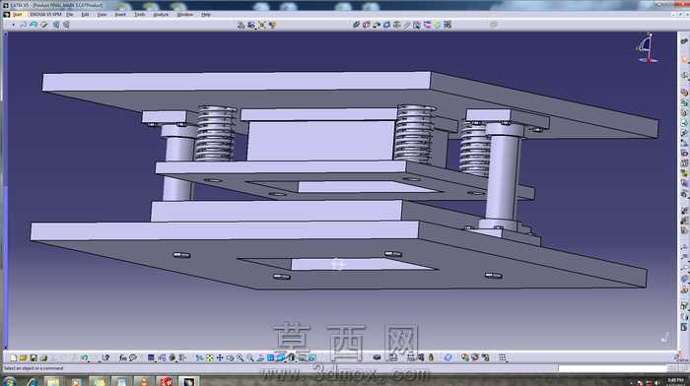Select the Angle Constraint tool

point(386,25)
